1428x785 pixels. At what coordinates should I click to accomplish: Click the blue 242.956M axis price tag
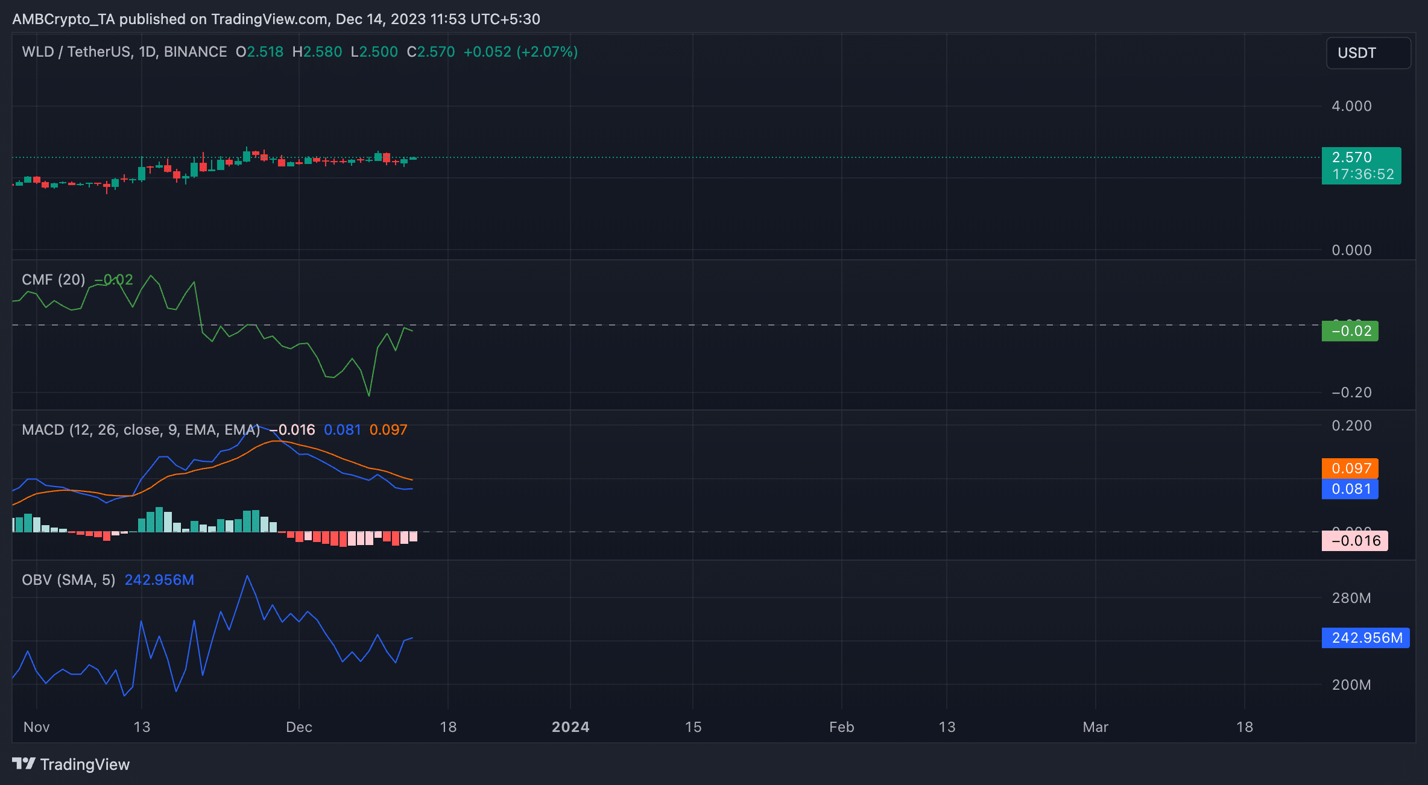(1366, 638)
